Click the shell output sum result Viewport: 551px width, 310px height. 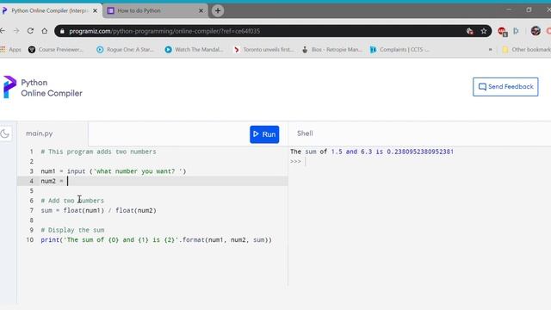coord(372,152)
